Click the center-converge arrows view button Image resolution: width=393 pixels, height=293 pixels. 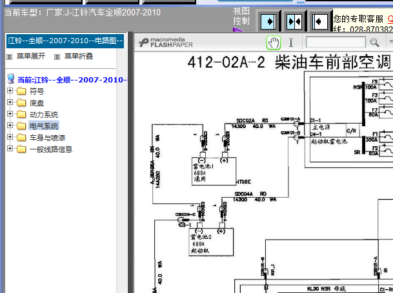coord(295,22)
